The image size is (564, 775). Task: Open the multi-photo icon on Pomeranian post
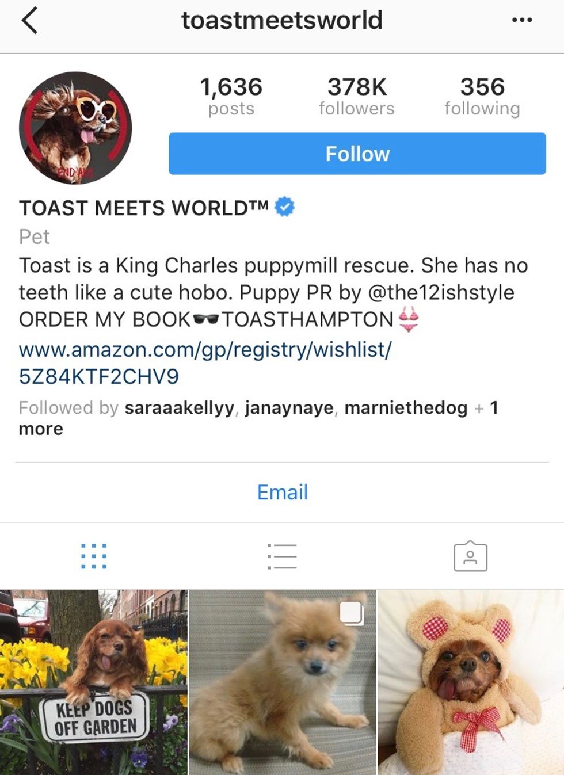352,613
